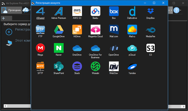
Task: Pick the AWS S3 storage icon
Action: 77,11
